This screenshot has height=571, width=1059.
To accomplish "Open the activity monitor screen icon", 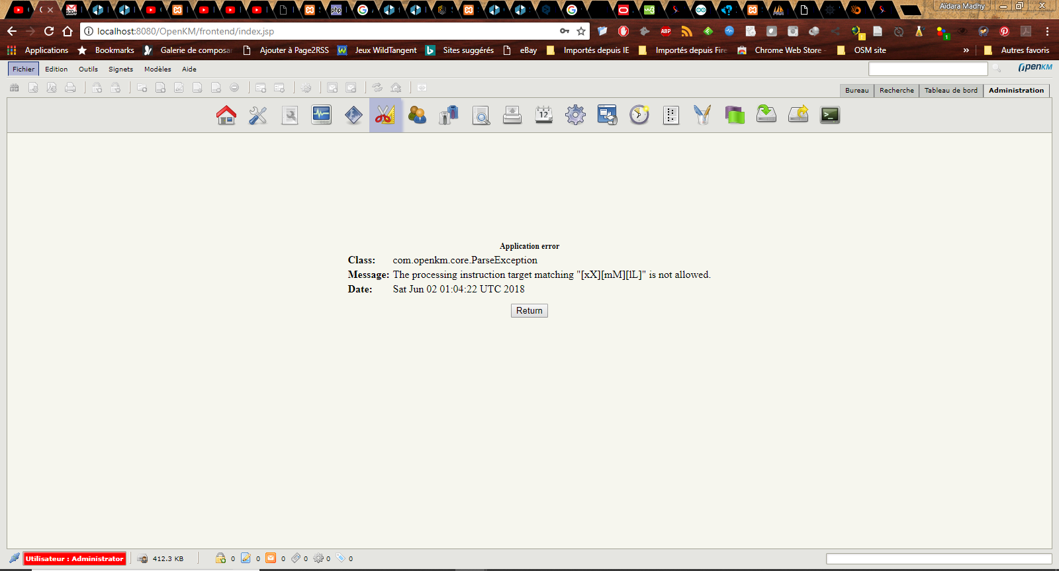I will coord(322,115).
